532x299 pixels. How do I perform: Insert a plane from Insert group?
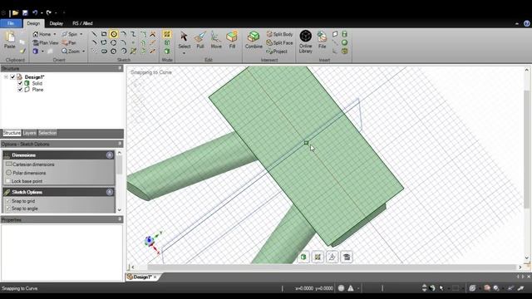point(335,34)
